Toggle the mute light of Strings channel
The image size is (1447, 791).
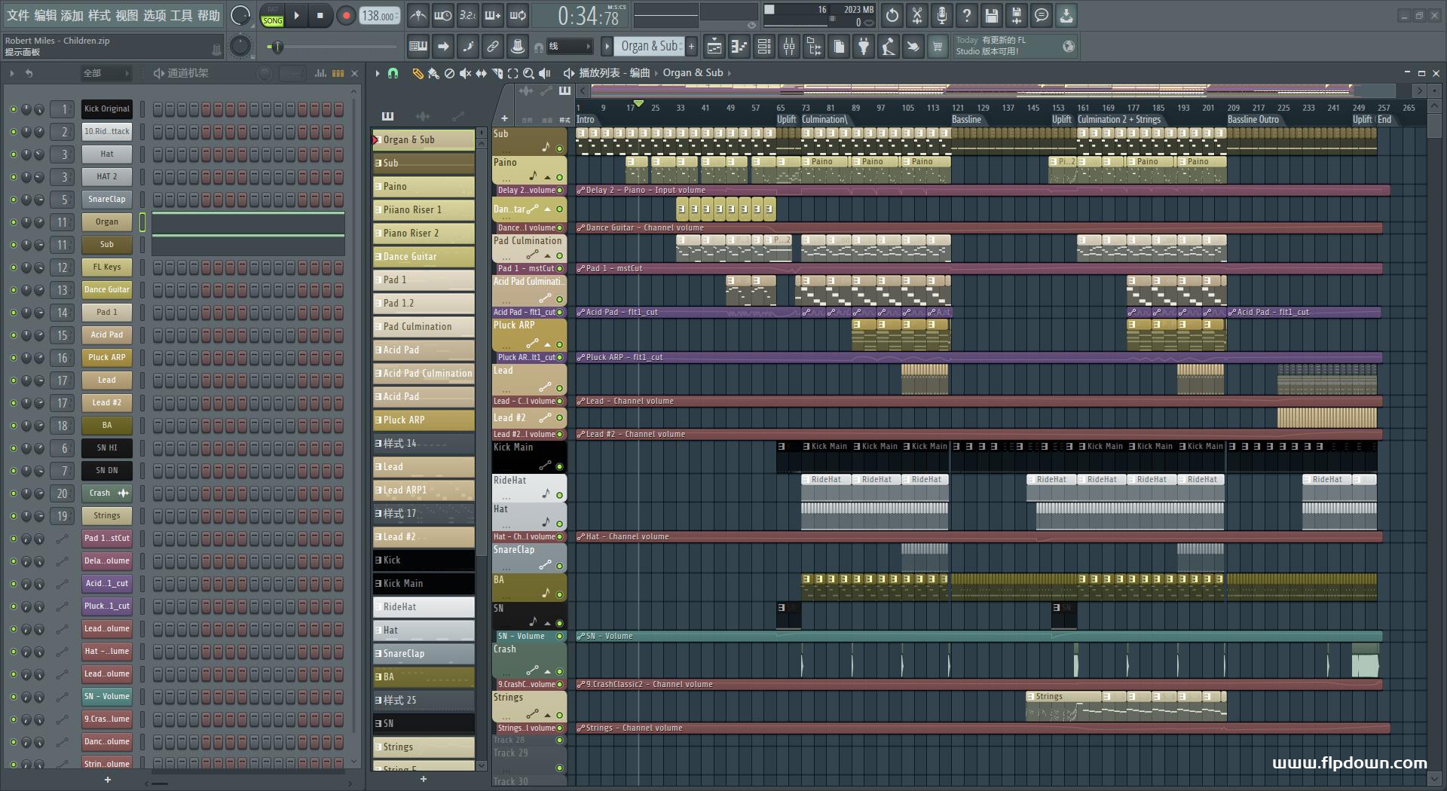[13, 516]
